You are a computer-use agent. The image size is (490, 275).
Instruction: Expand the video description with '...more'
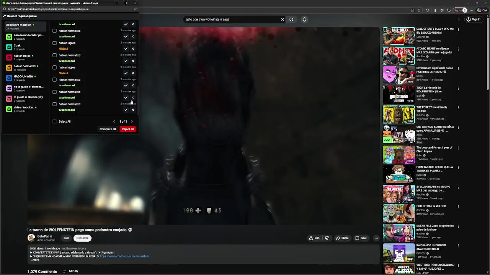[35, 260]
